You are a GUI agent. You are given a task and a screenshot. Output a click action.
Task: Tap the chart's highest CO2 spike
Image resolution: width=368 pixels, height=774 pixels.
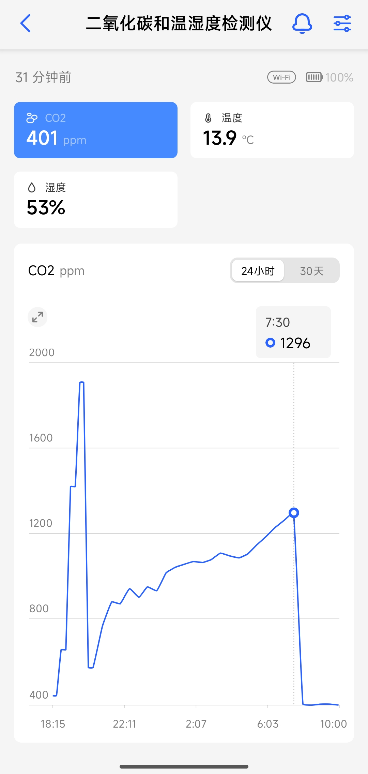point(82,383)
